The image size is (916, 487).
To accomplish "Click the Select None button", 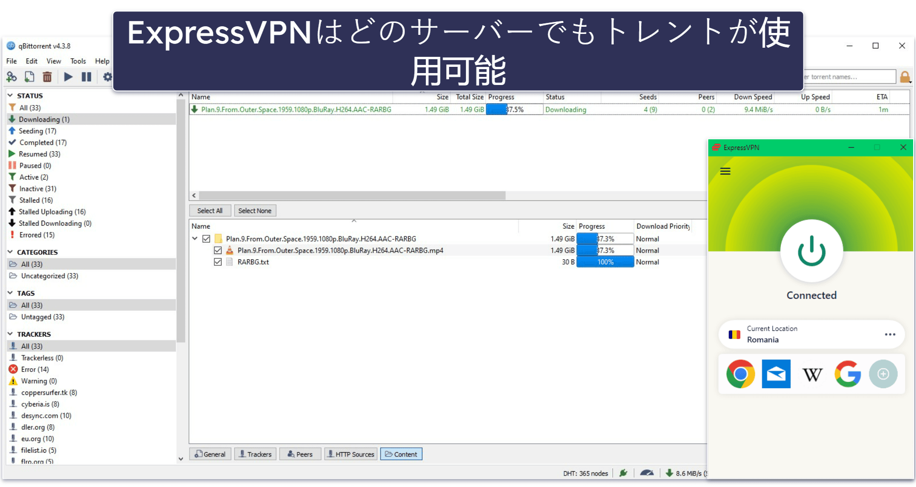I will coord(255,211).
